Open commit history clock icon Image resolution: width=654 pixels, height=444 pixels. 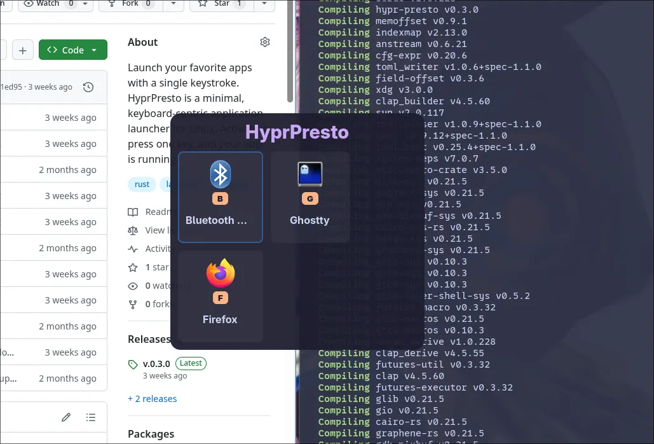(x=88, y=87)
